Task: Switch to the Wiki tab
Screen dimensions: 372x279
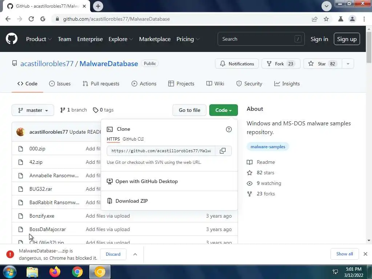Action: (215, 84)
